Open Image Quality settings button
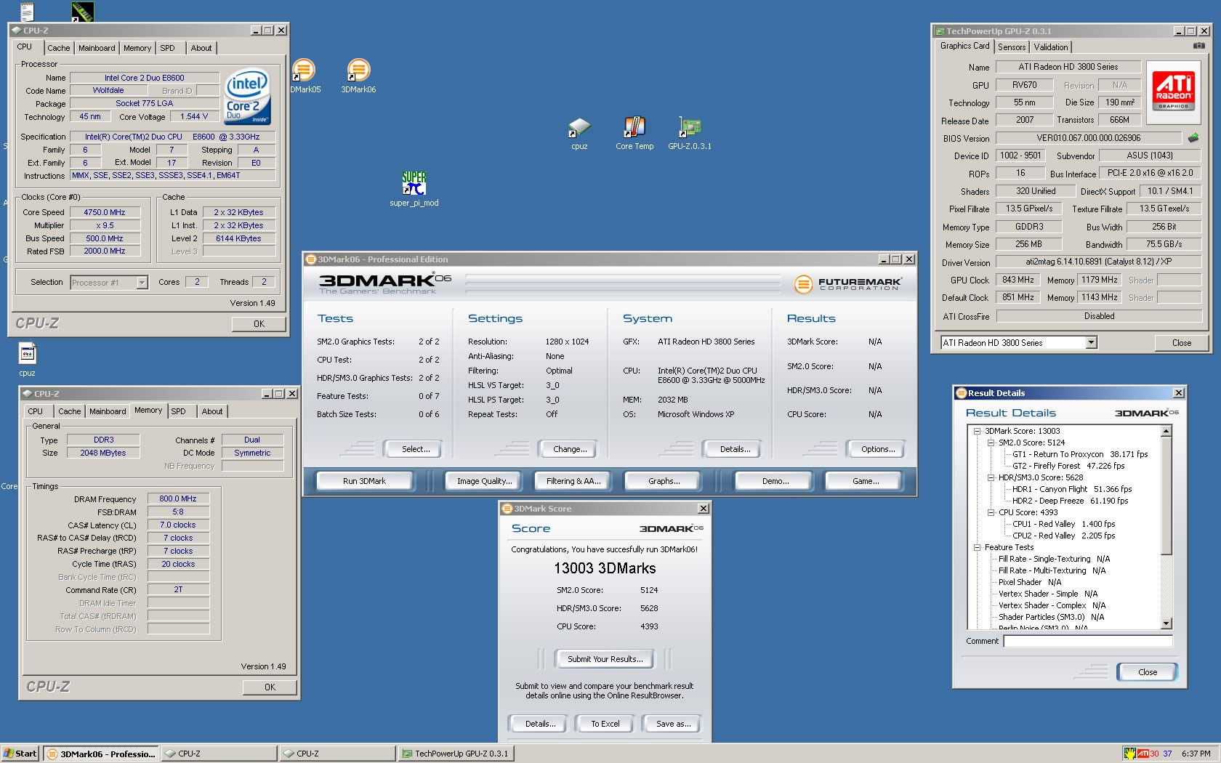Image resolution: width=1221 pixels, height=763 pixels. tap(484, 481)
